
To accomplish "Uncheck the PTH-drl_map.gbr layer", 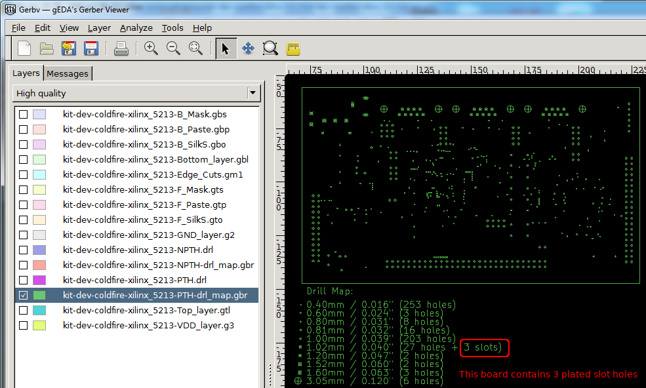I will point(24,295).
